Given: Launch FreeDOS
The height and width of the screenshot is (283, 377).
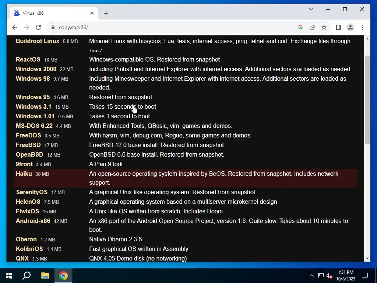Looking at the screenshot, I should 28,136.
